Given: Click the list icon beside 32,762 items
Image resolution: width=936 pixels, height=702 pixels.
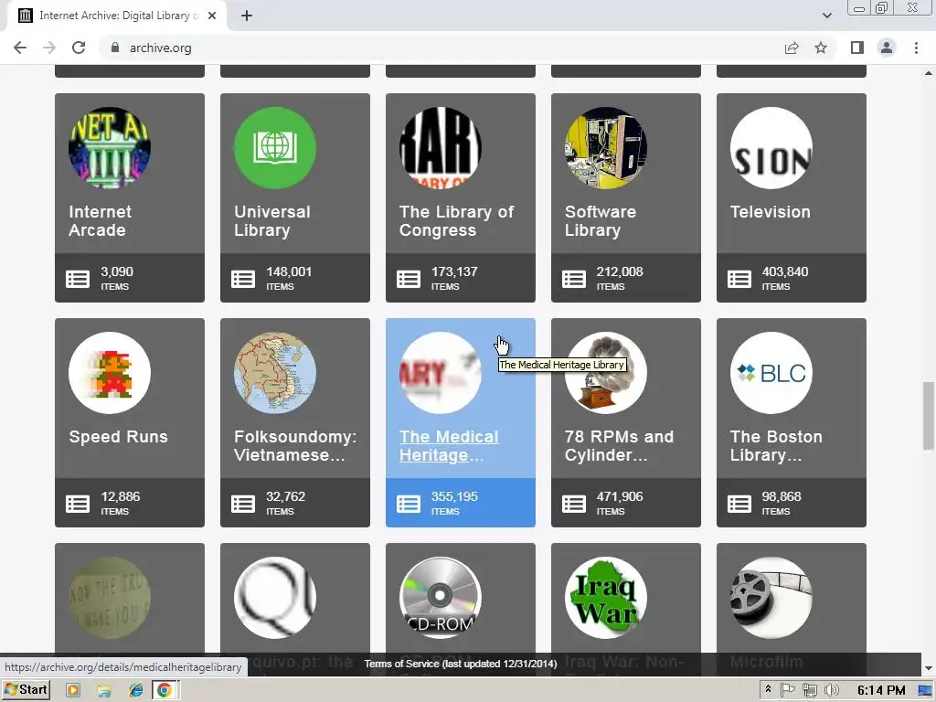Looking at the screenshot, I should point(243,504).
